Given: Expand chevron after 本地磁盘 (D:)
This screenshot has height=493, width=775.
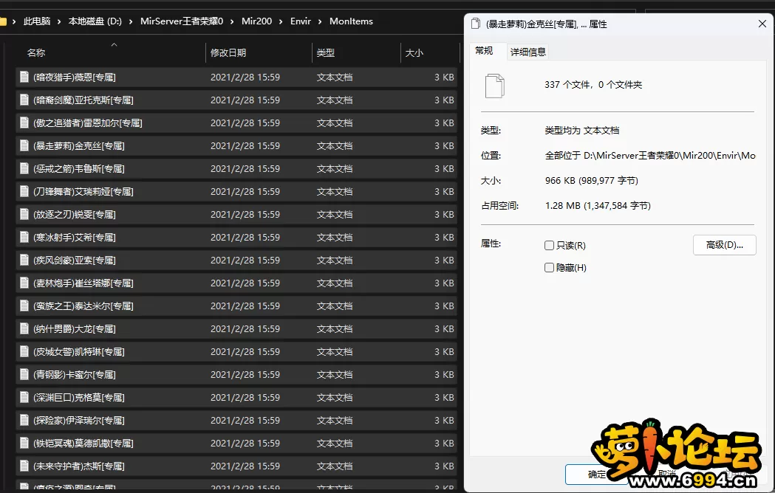Looking at the screenshot, I should (x=131, y=21).
